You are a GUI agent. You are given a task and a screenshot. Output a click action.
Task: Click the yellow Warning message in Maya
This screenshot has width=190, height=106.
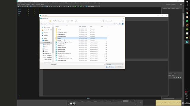(169, 103)
